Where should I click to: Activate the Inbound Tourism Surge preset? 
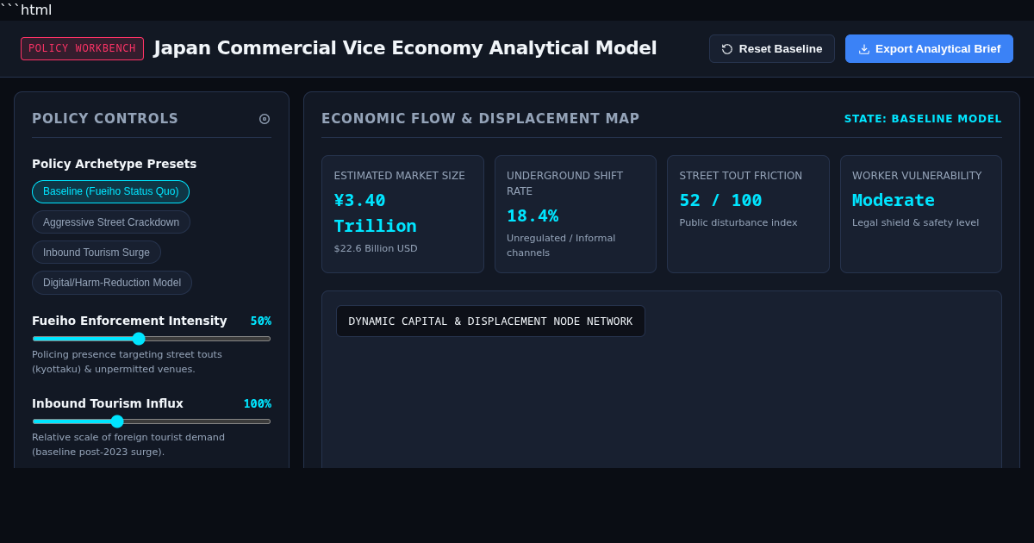(97, 253)
